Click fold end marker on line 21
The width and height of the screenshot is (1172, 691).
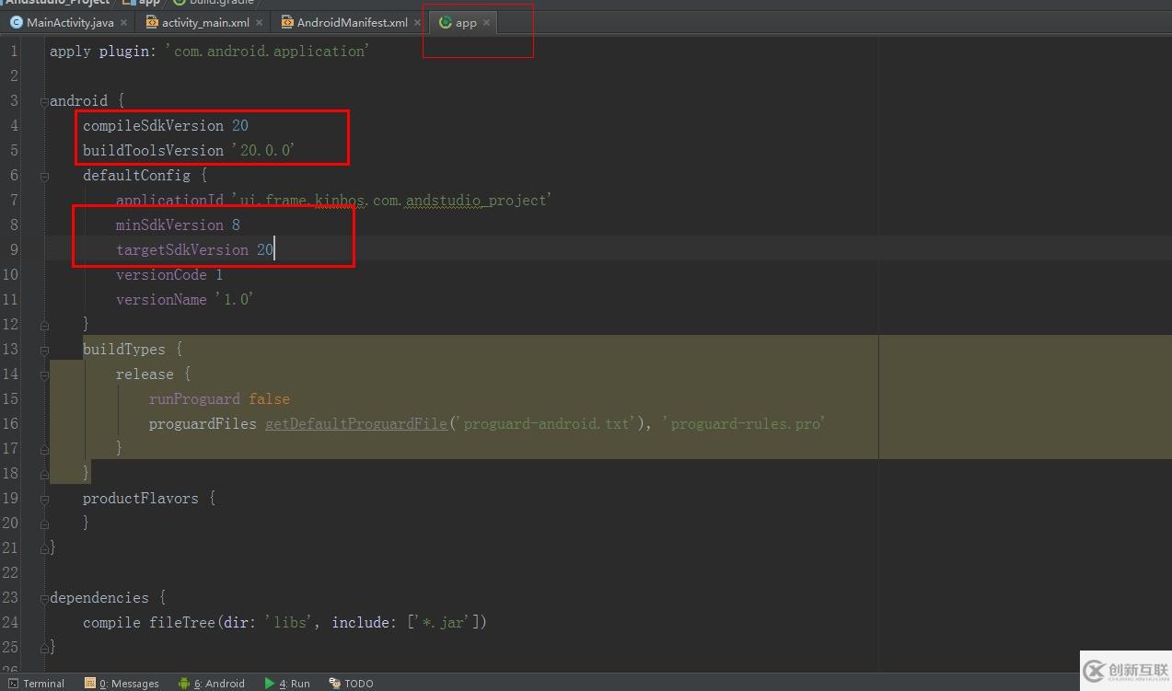[x=44, y=548]
